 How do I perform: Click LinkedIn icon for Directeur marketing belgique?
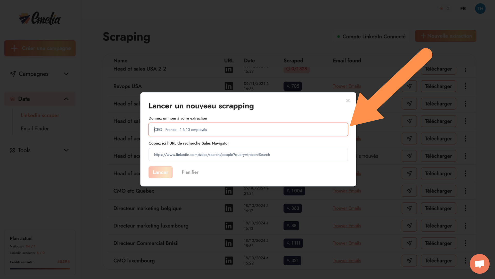click(x=228, y=208)
